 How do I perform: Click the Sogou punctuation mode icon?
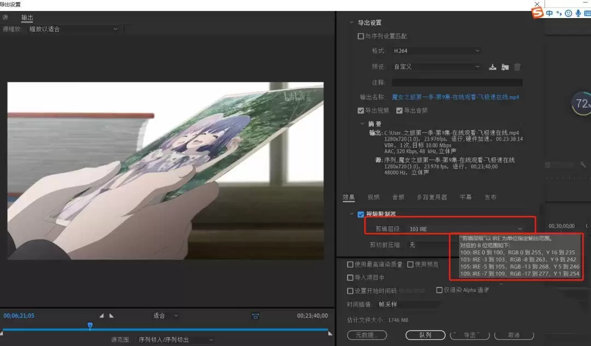(559, 13)
